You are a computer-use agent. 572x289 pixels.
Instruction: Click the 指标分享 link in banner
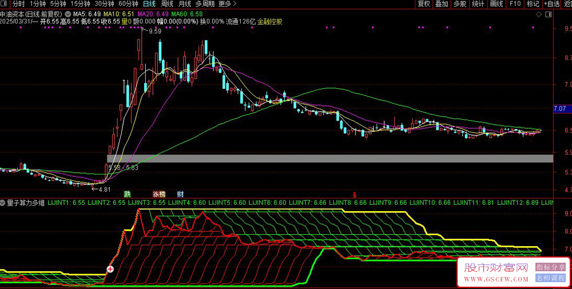550,267
